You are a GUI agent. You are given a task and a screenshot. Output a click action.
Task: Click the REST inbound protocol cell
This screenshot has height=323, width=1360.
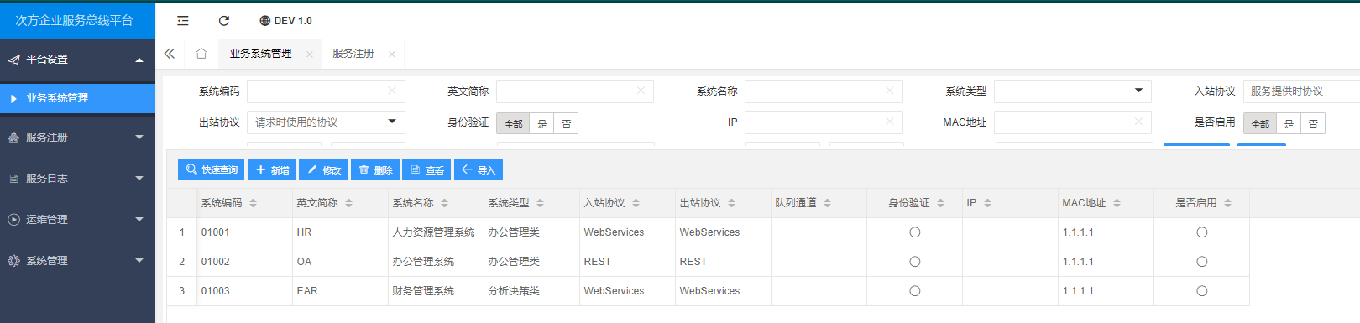coord(627,262)
